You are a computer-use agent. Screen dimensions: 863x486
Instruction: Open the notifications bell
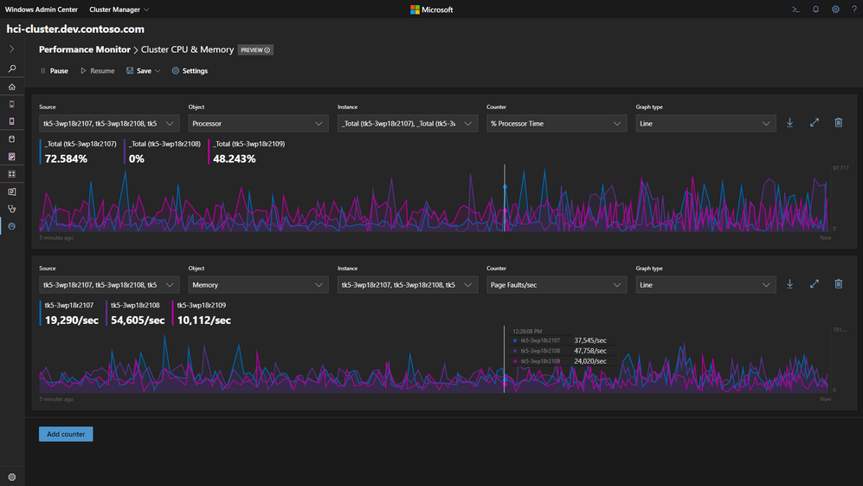815,10
